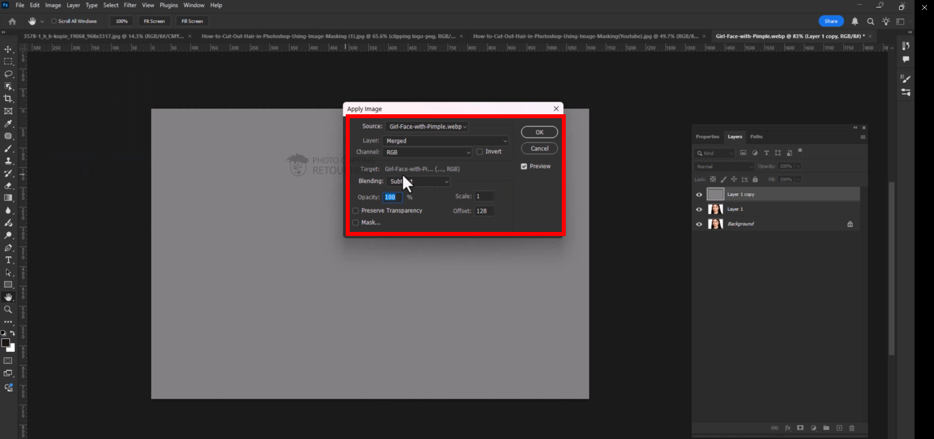
Task: Hide the Background layer eye
Action: tap(699, 224)
